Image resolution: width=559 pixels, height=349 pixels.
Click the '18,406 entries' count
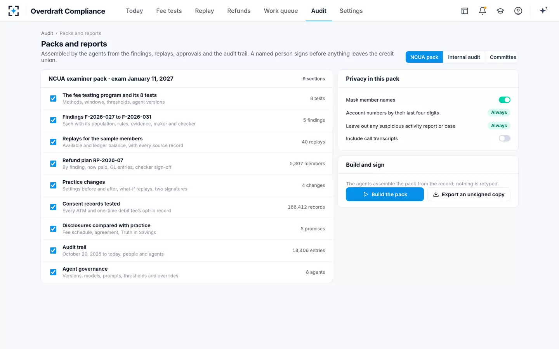coord(309,251)
